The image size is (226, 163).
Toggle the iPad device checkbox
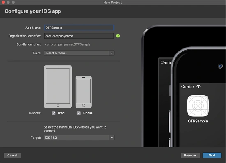tap(54, 113)
